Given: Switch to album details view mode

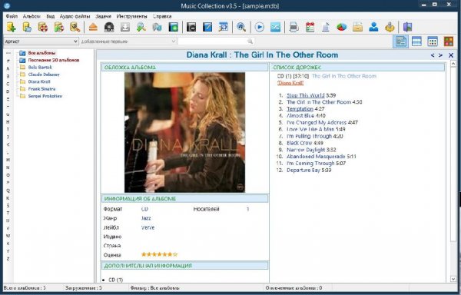Looking at the screenshot, I should (x=401, y=41).
